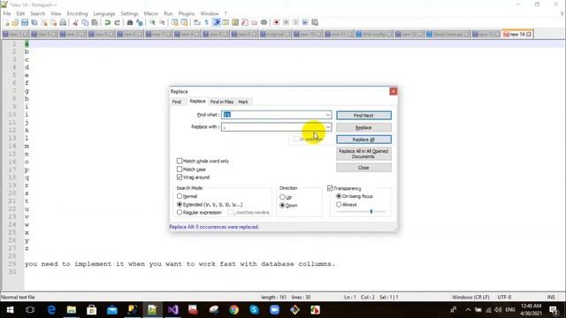This screenshot has height=318, width=566.
Task: Open Google Chrome from the taskbar
Action: tap(233, 310)
